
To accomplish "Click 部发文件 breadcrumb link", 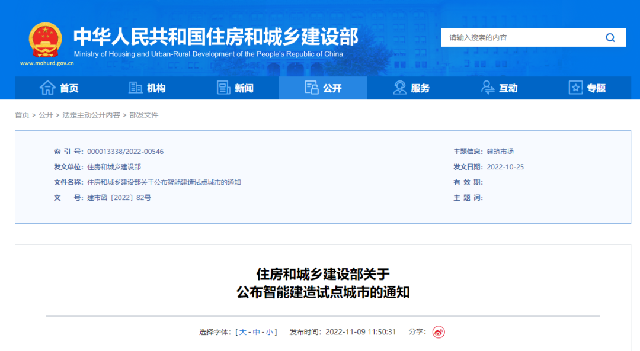I will (144, 115).
